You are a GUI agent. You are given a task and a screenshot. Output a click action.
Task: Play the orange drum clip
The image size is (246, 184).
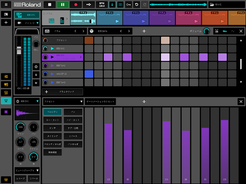click(x=222, y=21)
